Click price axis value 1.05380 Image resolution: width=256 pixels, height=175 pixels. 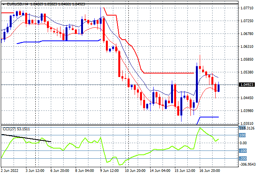coord(247,72)
